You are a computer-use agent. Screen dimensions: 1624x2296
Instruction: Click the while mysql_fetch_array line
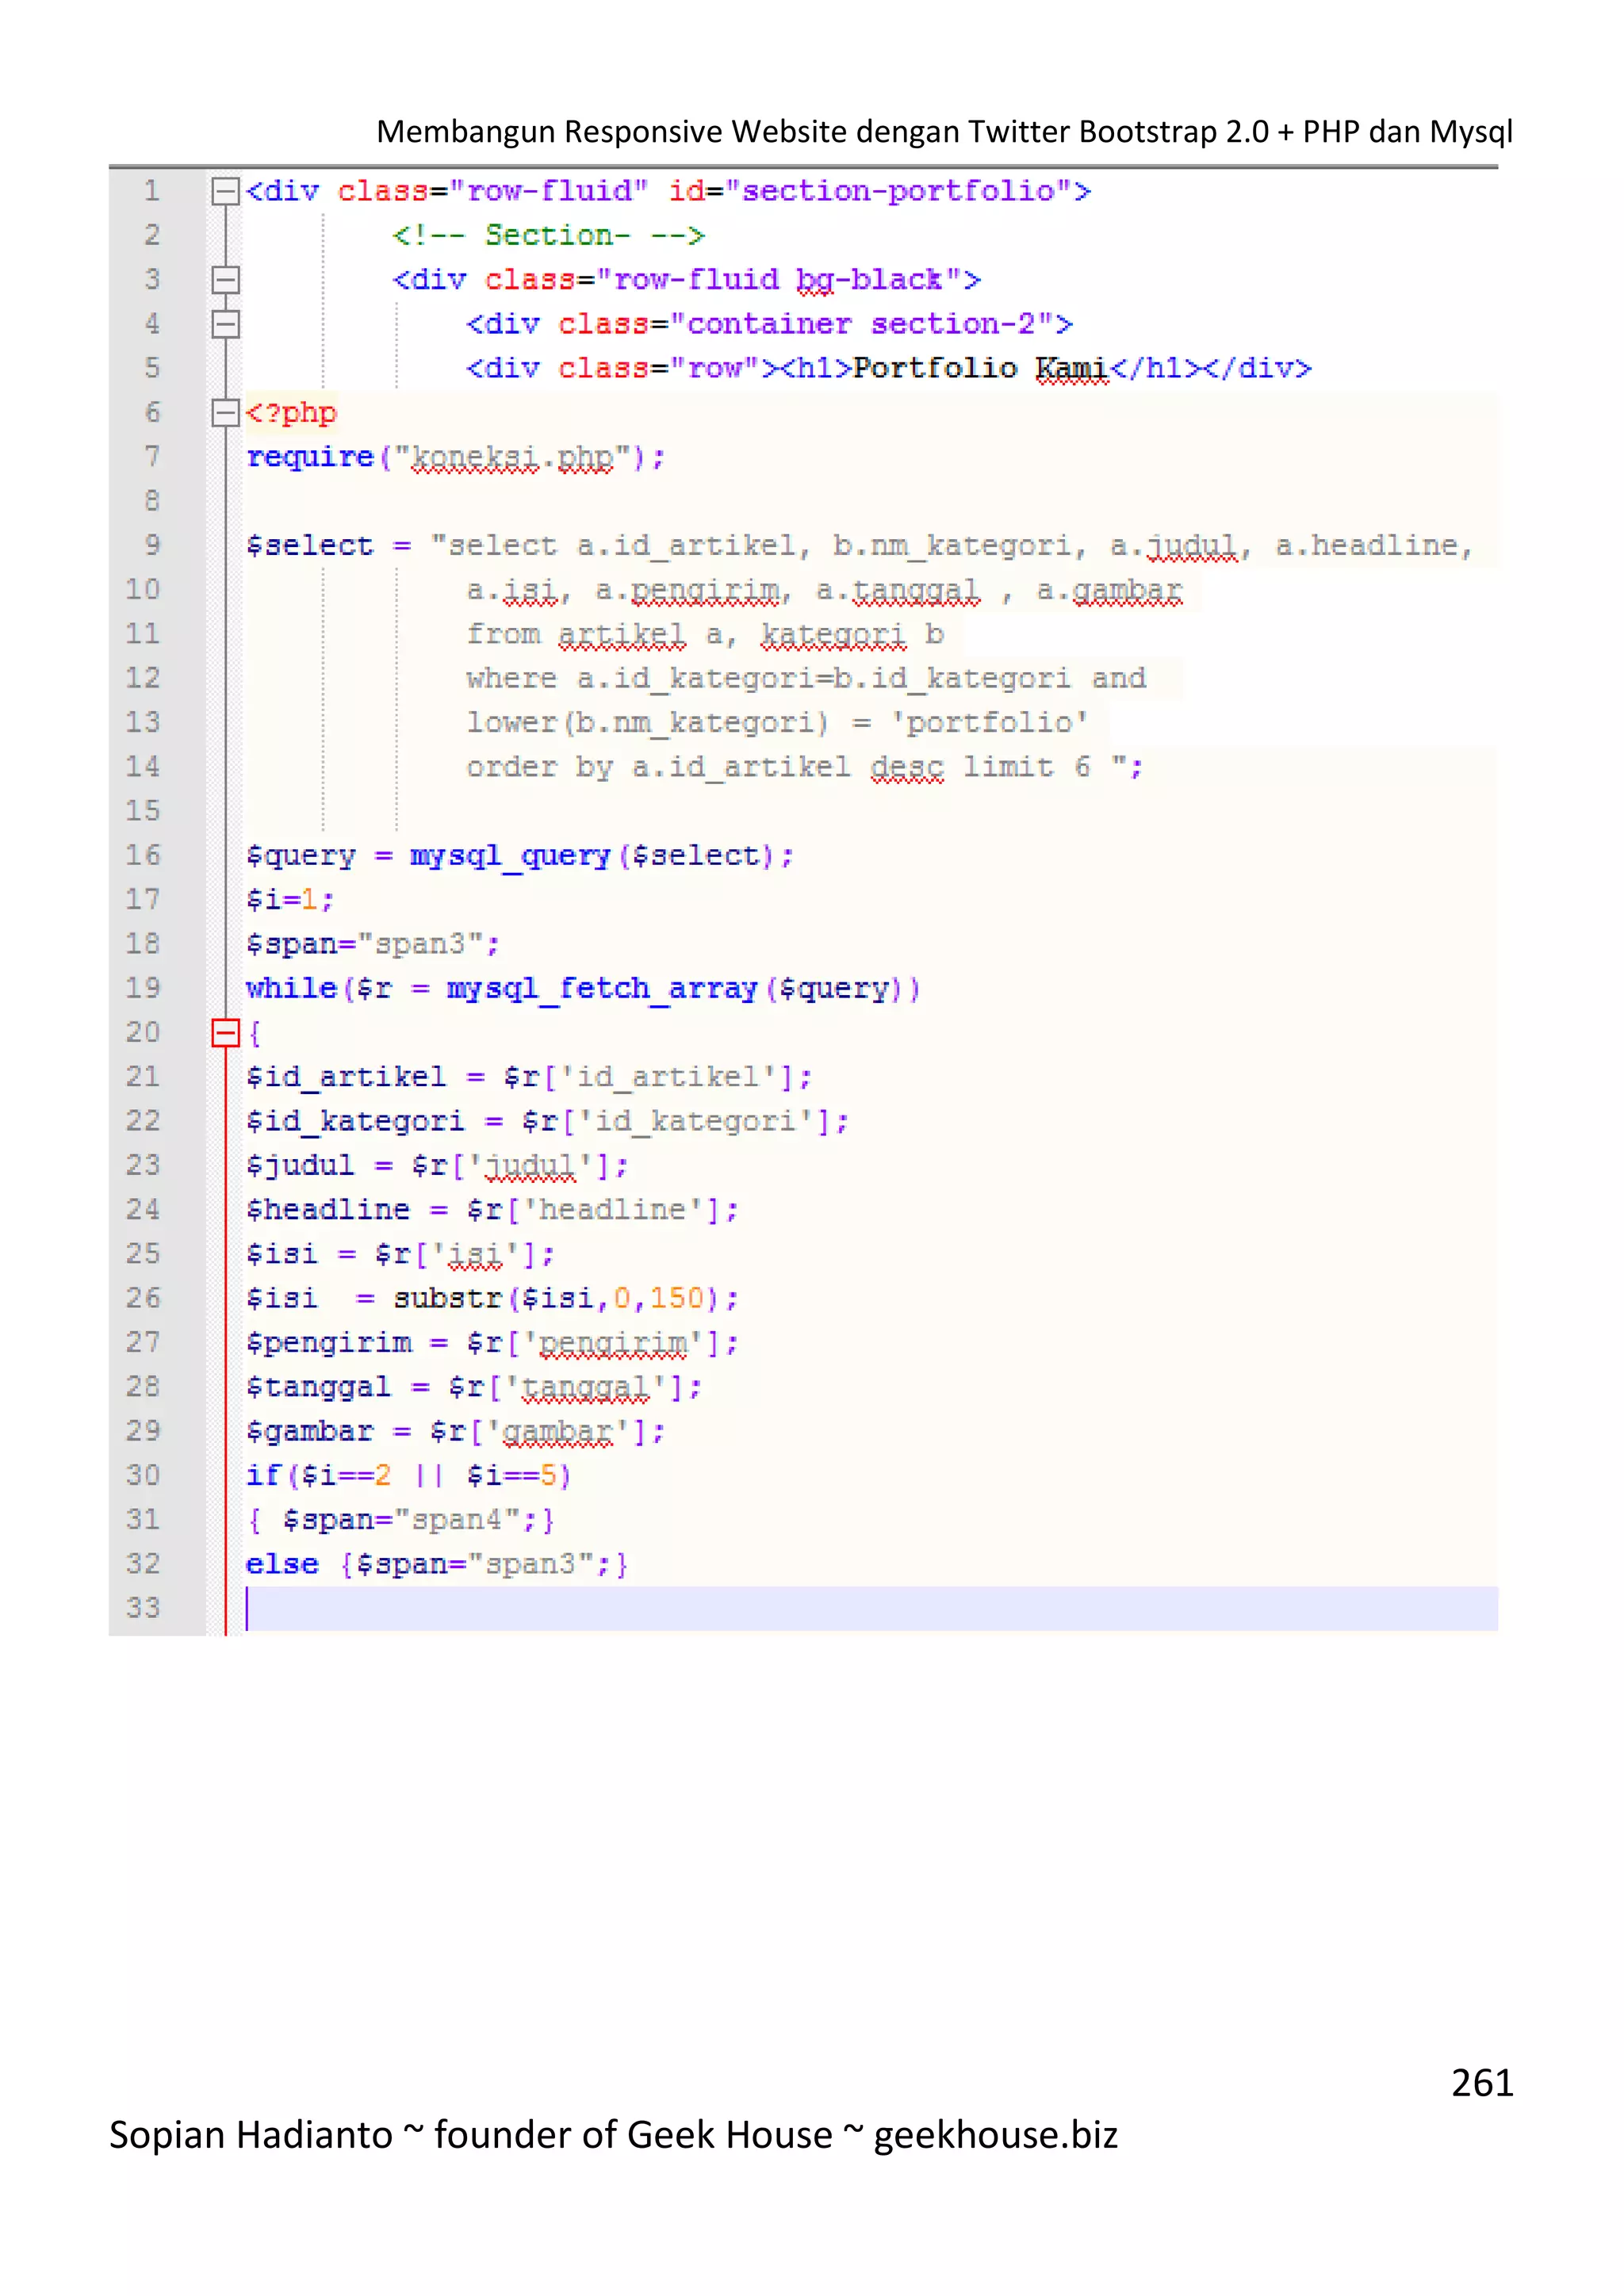(x=583, y=989)
